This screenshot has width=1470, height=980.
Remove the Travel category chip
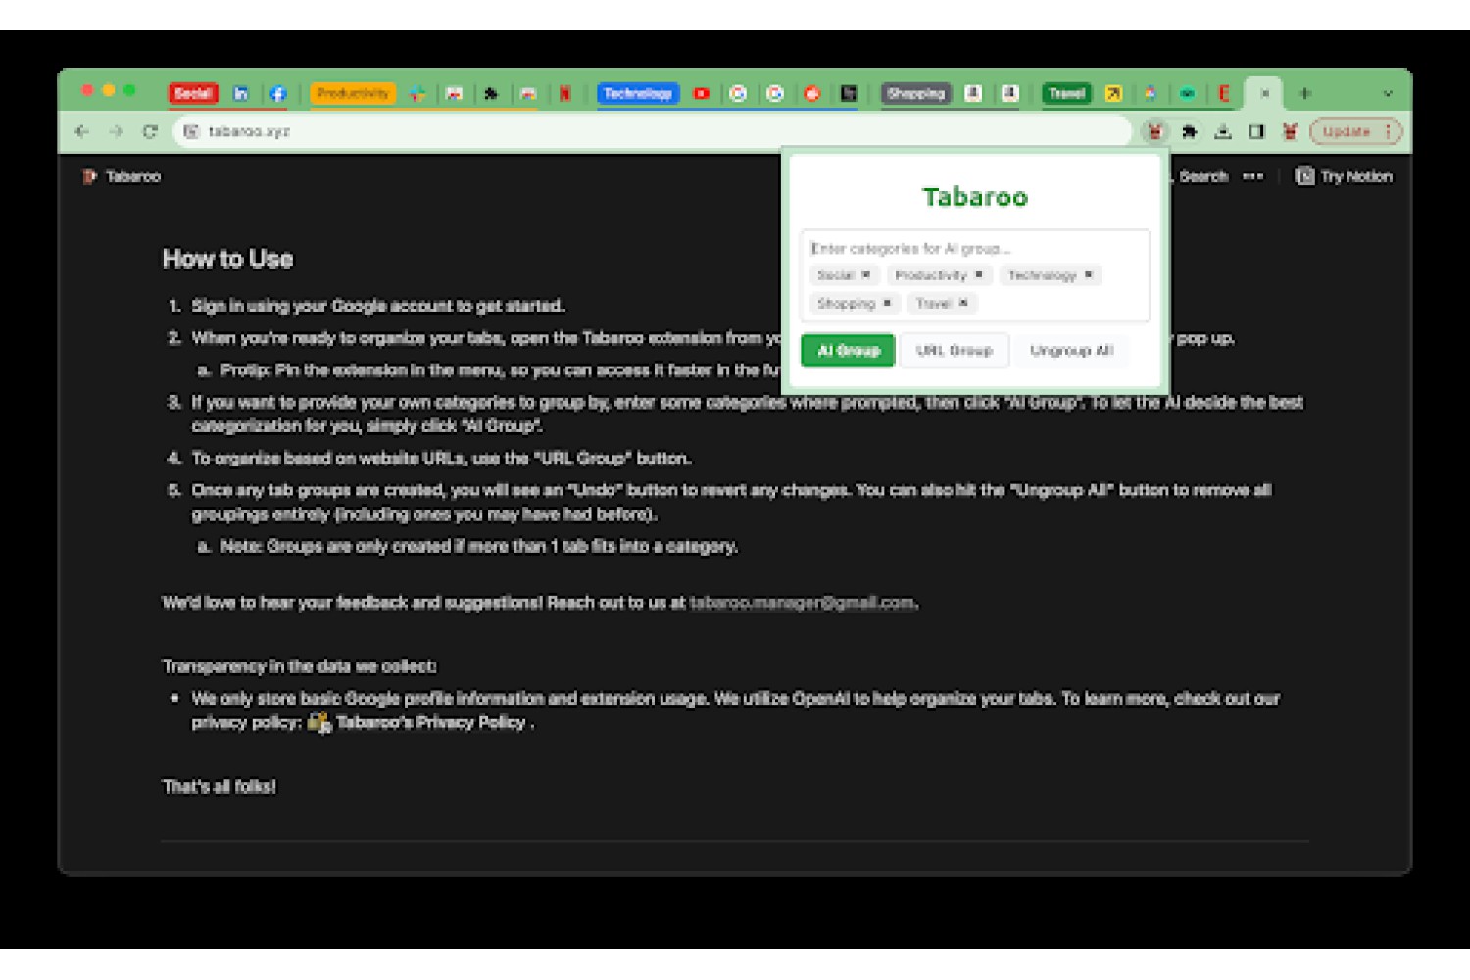point(963,303)
